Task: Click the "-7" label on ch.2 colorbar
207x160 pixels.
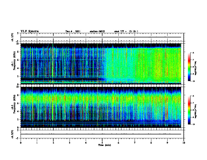Action: click(193, 103)
